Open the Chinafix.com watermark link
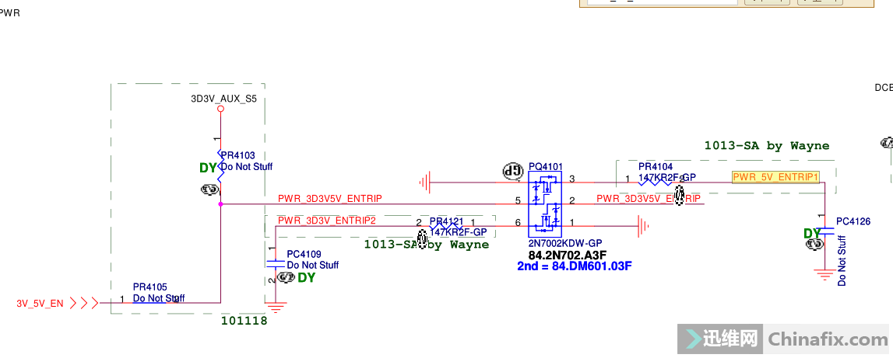893x358 pixels. pos(827,340)
